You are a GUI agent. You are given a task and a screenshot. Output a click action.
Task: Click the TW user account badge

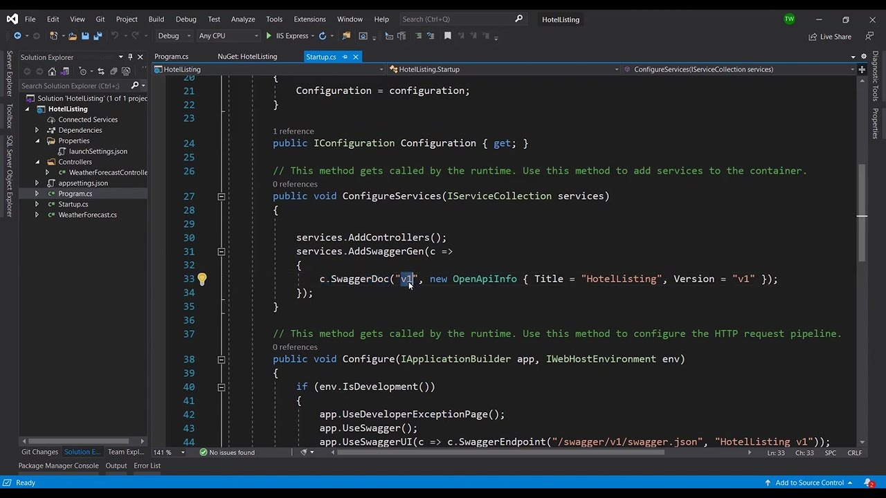pos(789,19)
